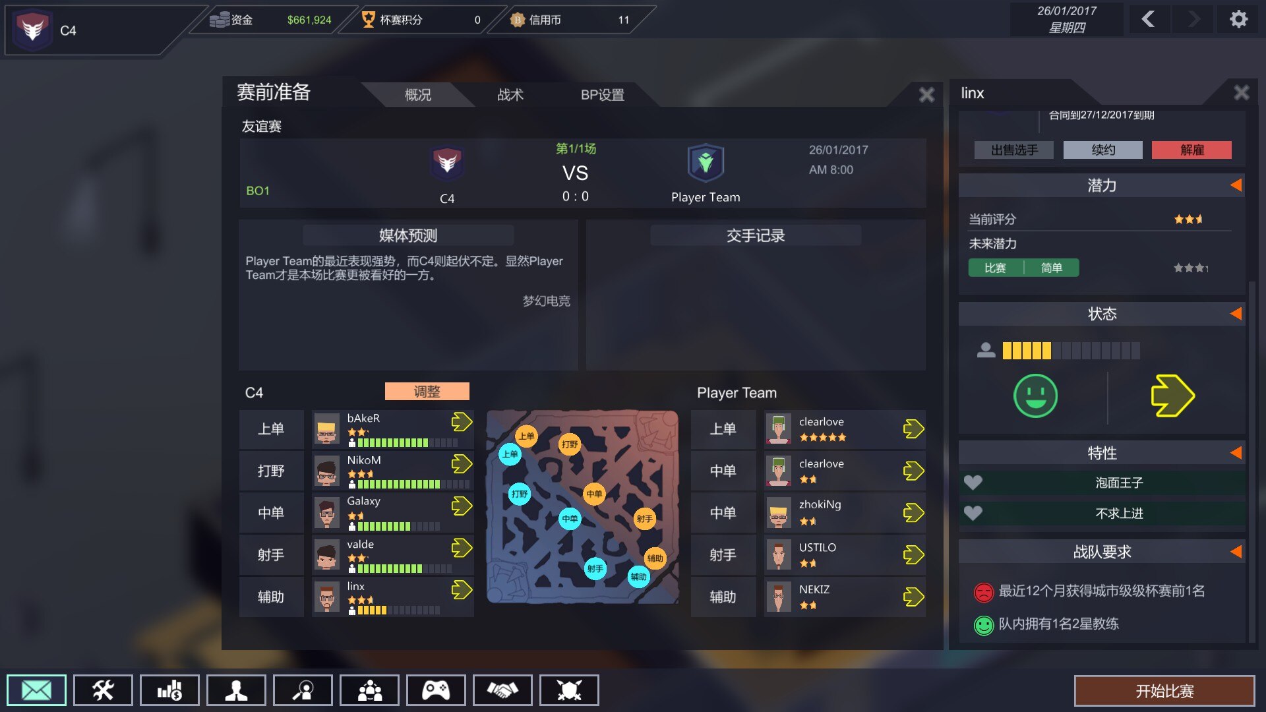Image resolution: width=1266 pixels, height=712 pixels.
Task: Collapse the 战队要求 section arrow
Action: point(1236,552)
